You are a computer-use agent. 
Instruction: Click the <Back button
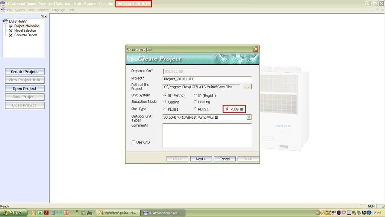coord(177,159)
